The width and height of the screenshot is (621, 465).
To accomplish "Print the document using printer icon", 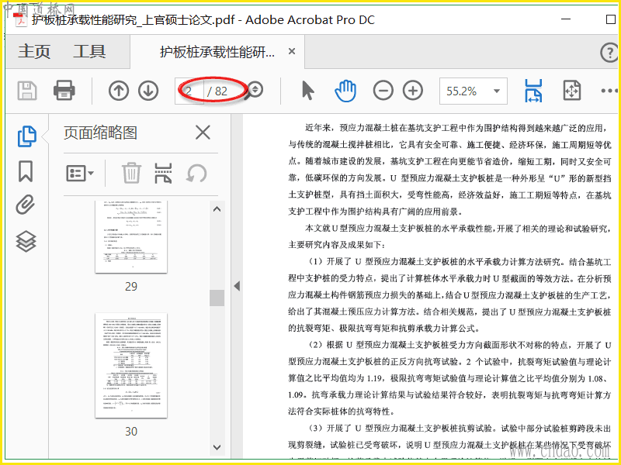I will 64,91.
